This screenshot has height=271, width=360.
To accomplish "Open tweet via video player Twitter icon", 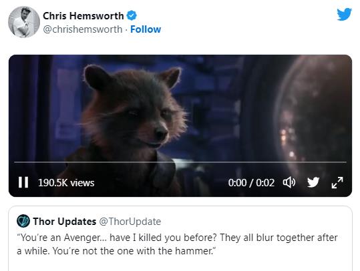I will [313, 182].
